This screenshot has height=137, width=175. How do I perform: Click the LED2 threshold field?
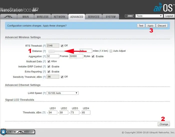(64, 112)
